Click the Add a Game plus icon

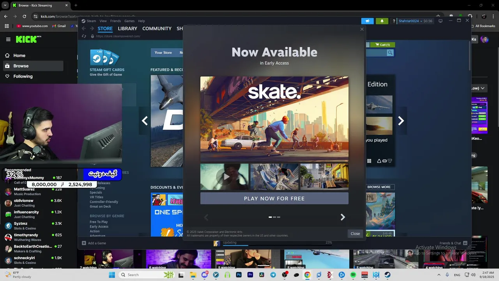click(84, 243)
